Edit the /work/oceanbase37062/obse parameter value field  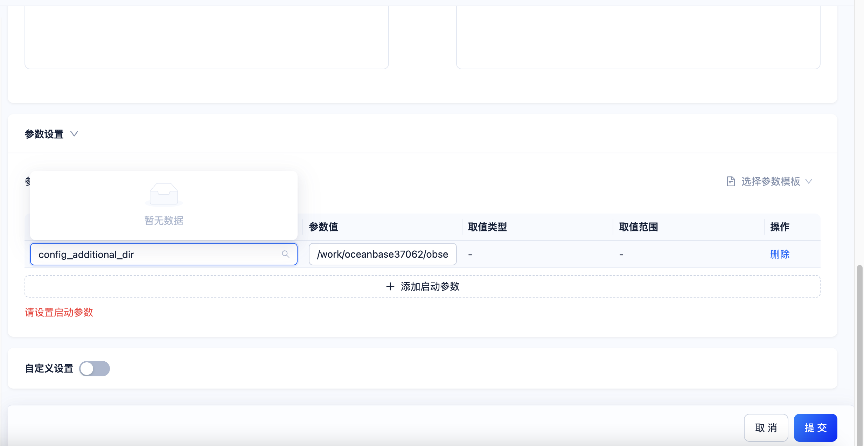[x=383, y=254]
